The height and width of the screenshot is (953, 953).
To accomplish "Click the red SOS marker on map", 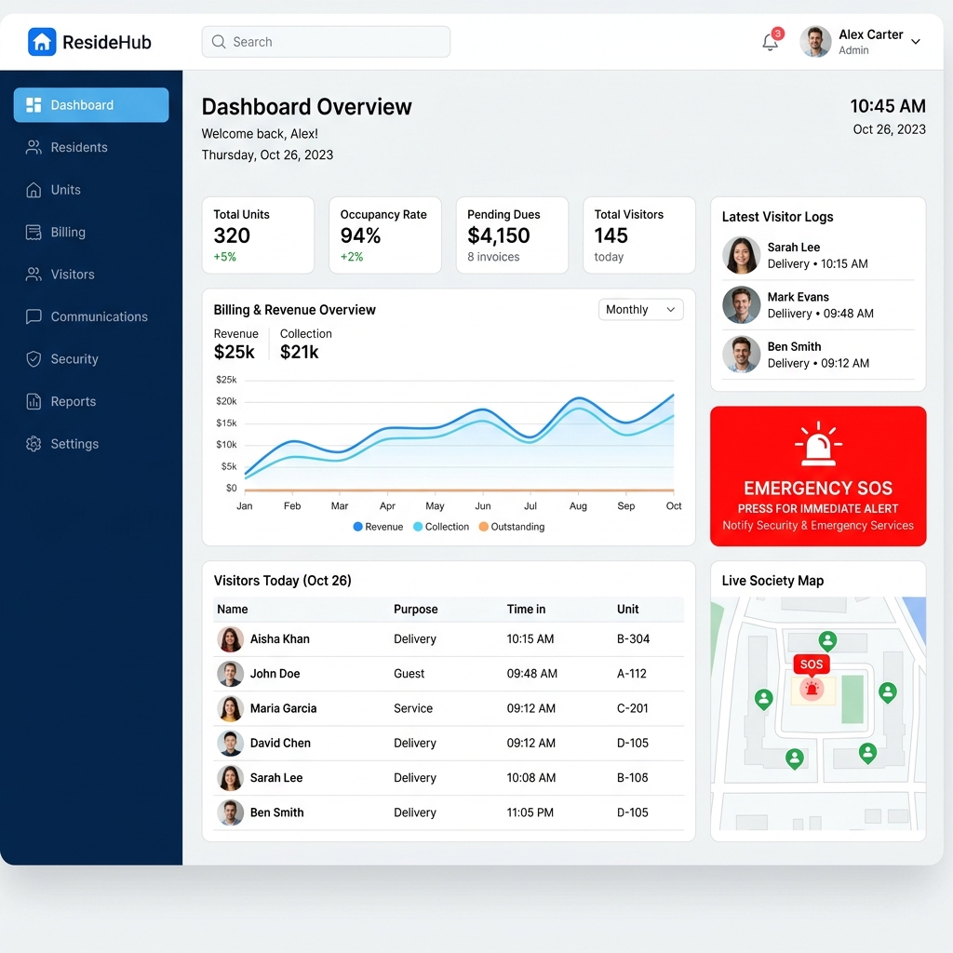I will (812, 688).
